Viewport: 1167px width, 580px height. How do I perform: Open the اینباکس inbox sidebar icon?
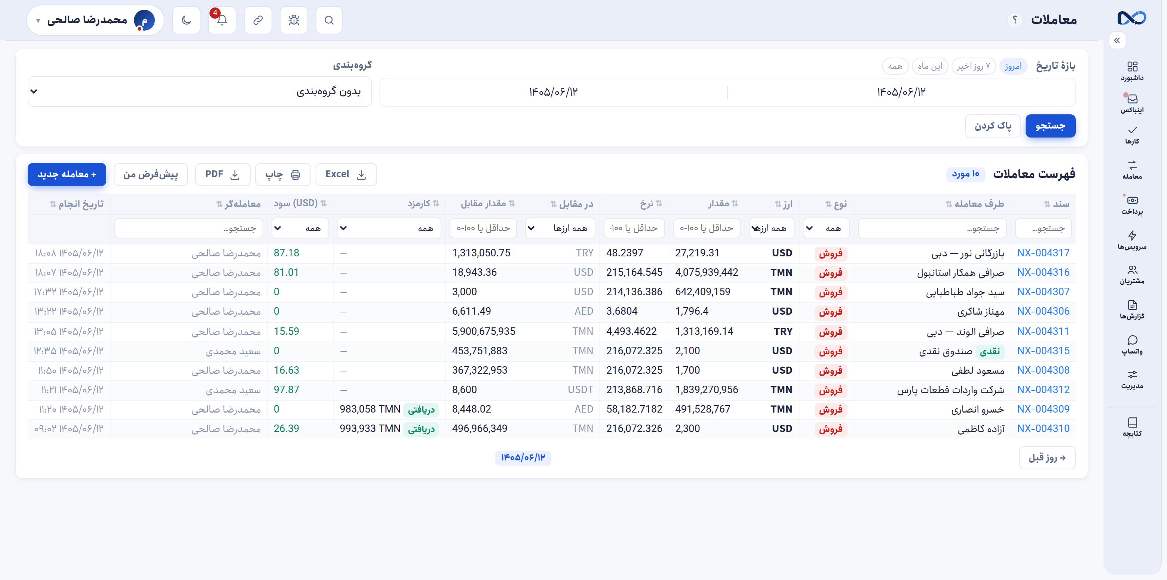(1132, 103)
